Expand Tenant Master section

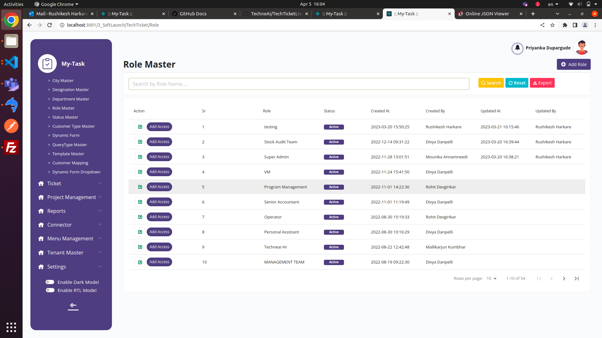70,253
